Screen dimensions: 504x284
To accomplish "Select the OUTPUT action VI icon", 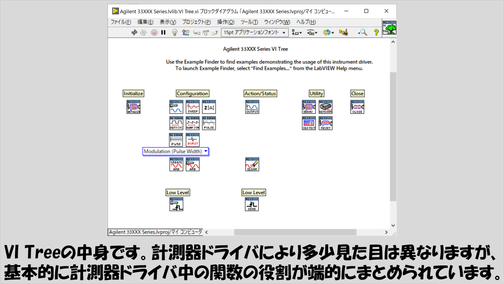I will point(252,107).
